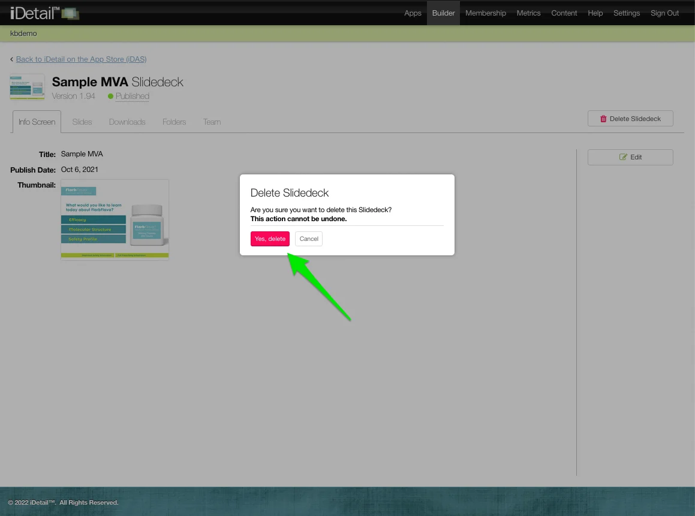Cancel the Delete Slidedeck dialog
The image size is (695, 516).
[308, 239]
